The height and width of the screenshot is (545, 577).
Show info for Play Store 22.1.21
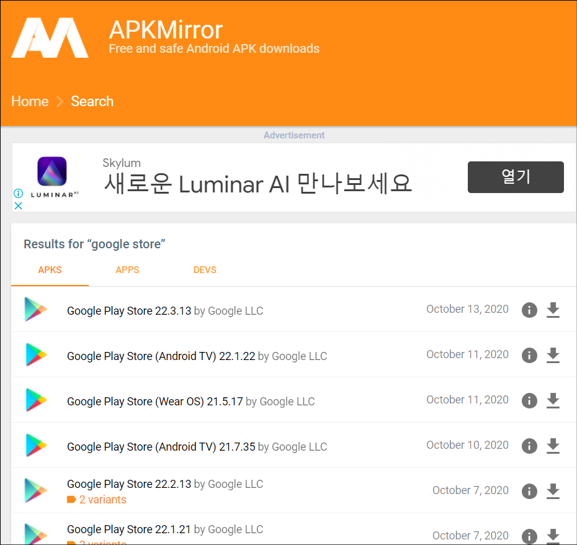click(529, 536)
